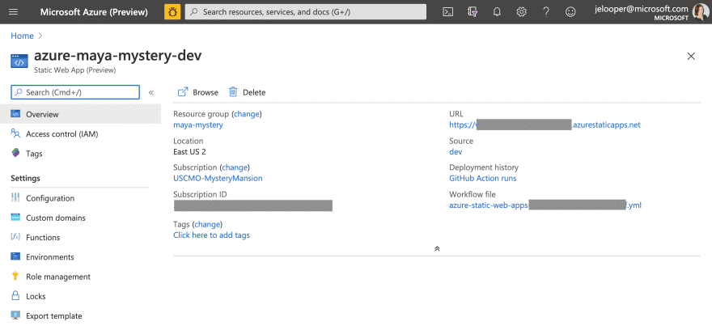Click here to add tags link
The width and height of the screenshot is (712, 330).
pyautogui.click(x=211, y=235)
